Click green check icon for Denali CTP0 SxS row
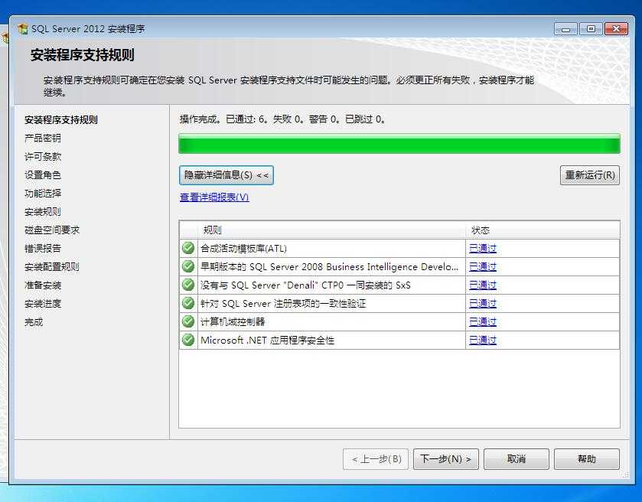 pyautogui.click(x=188, y=285)
